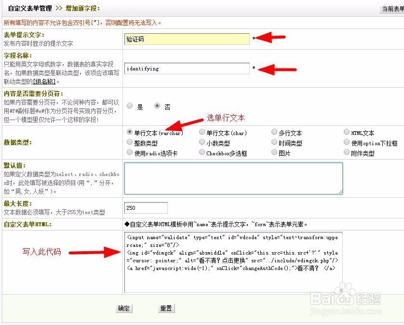This screenshot has width=404, height=325.
Task: Choose 使用option下拉框 field type
Action: pyautogui.click(x=347, y=142)
